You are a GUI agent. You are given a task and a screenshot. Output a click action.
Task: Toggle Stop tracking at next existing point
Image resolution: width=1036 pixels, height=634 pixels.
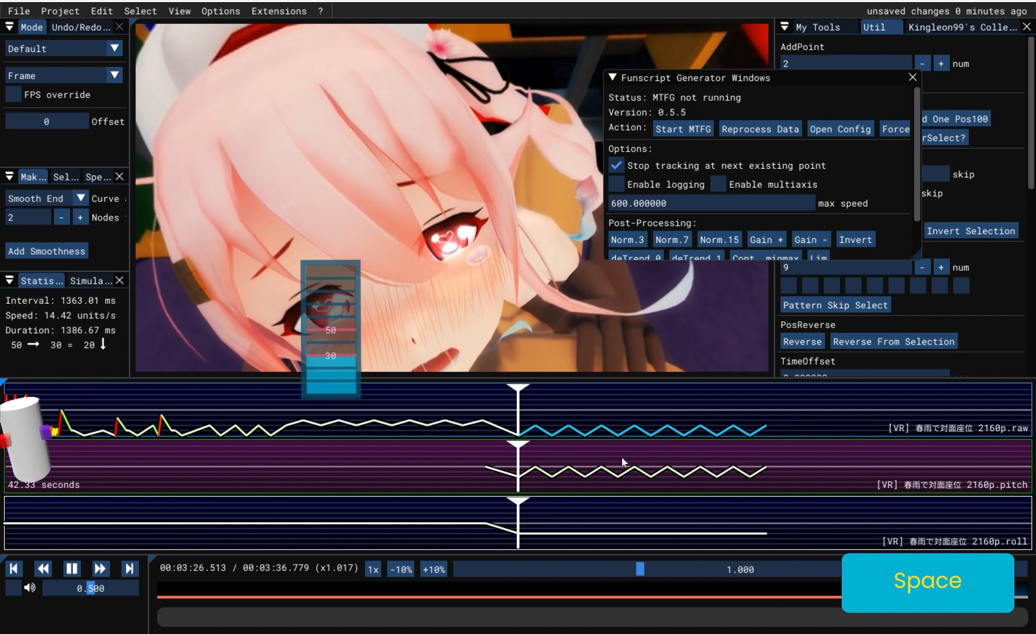[x=616, y=165]
